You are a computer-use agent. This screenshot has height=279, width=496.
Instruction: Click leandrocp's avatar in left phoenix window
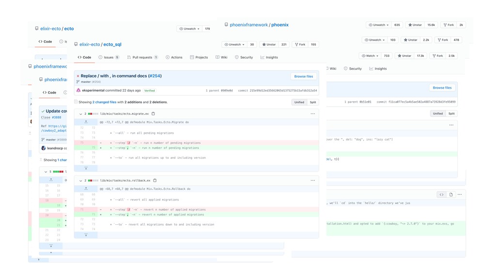tap(43, 148)
